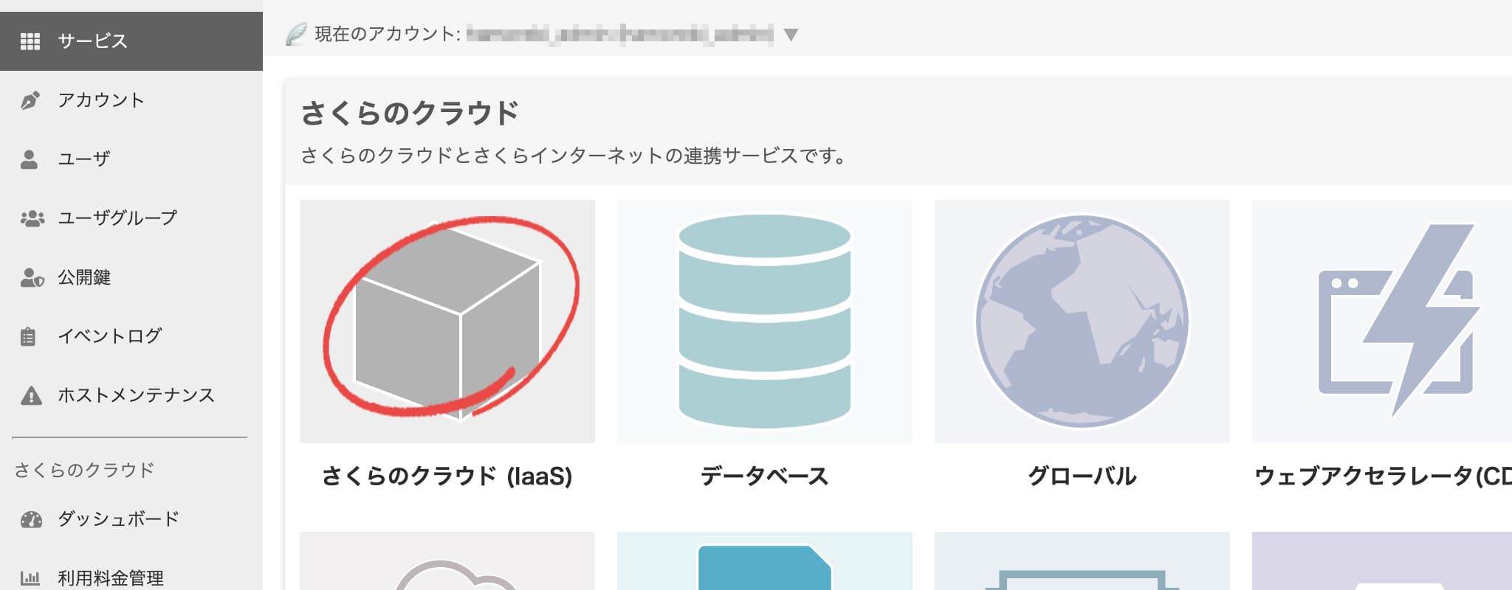
Task: Open the さくらのクラウド (IaaS) cube tile
Action: click(x=447, y=322)
